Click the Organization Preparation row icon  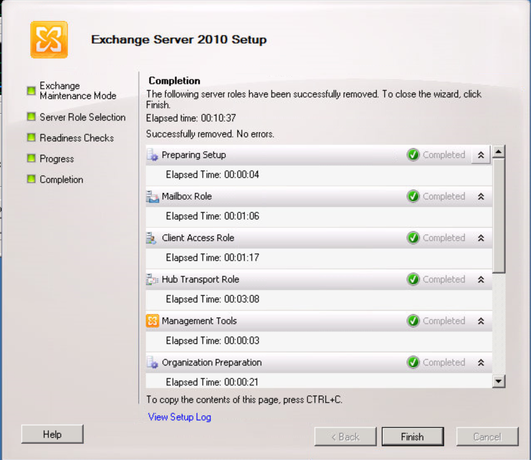tap(152, 363)
